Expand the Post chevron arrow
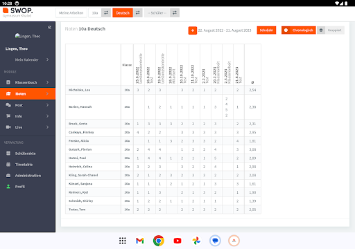Image resolution: width=355 pixels, height=249 pixels. [x=47, y=105]
